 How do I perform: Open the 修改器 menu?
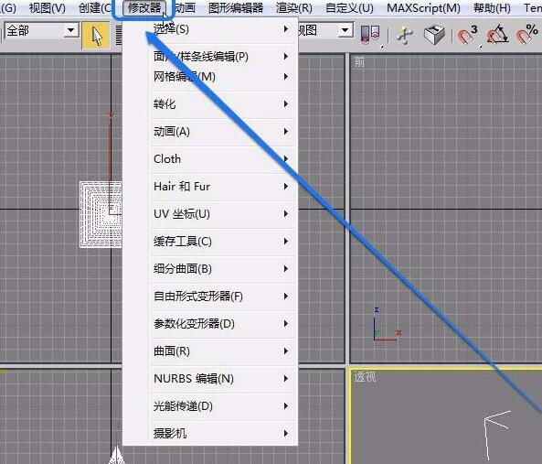point(144,7)
